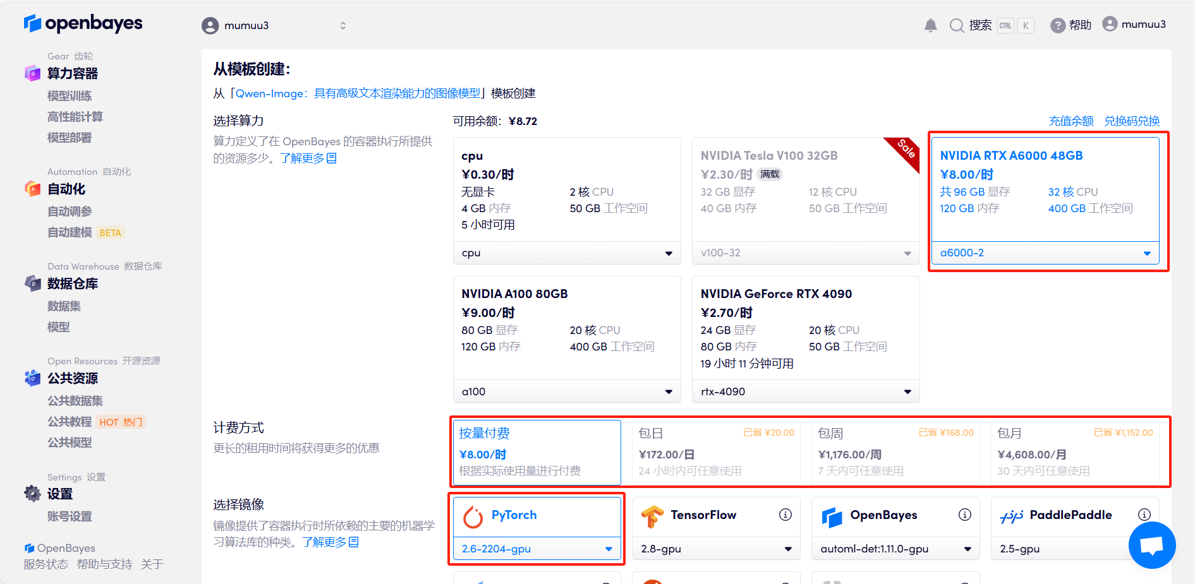Click the mumuu3 avatar in top right

(1110, 24)
